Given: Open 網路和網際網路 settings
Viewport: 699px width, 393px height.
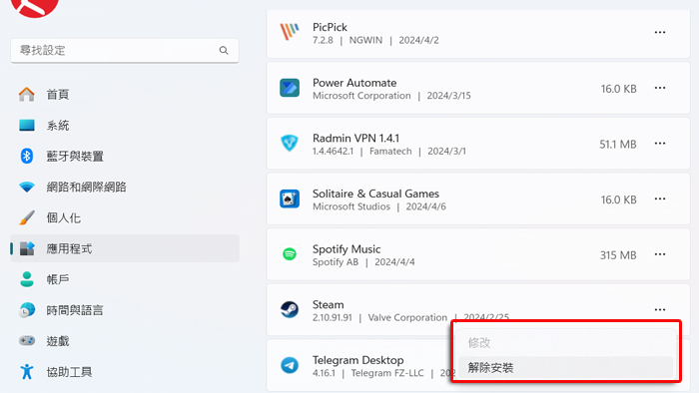Looking at the screenshot, I should point(125,187).
